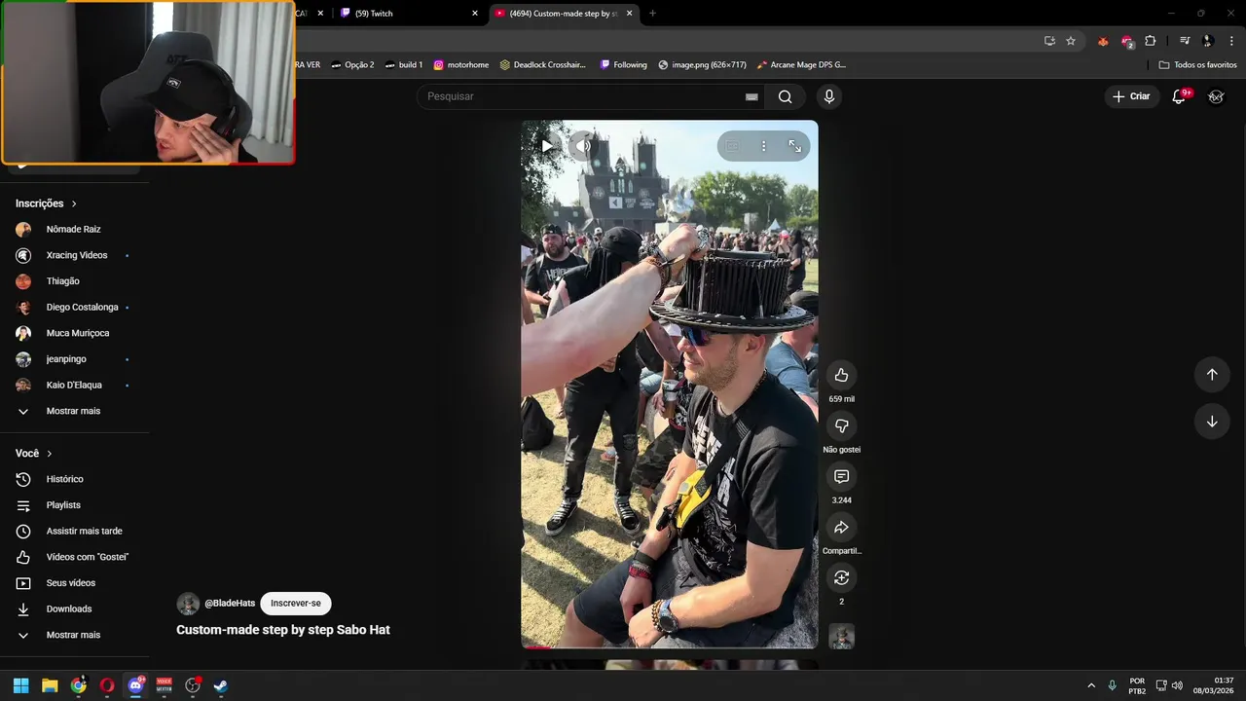1246x701 pixels.
Task: Open the media control icon in Chrome toolbar
Action: [x=1185, y=41]
